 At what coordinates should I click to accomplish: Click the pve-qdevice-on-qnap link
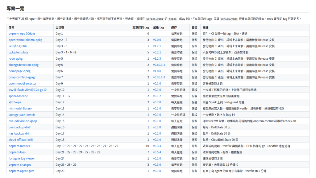point(23,121)
